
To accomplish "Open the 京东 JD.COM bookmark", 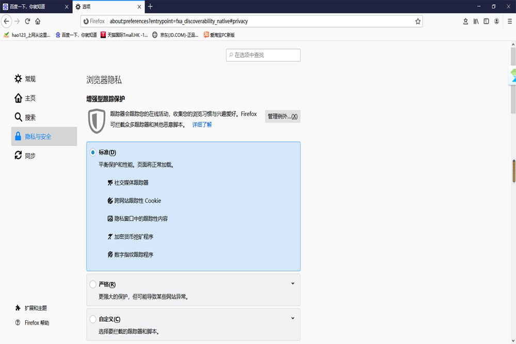I will tap(175, 35).
